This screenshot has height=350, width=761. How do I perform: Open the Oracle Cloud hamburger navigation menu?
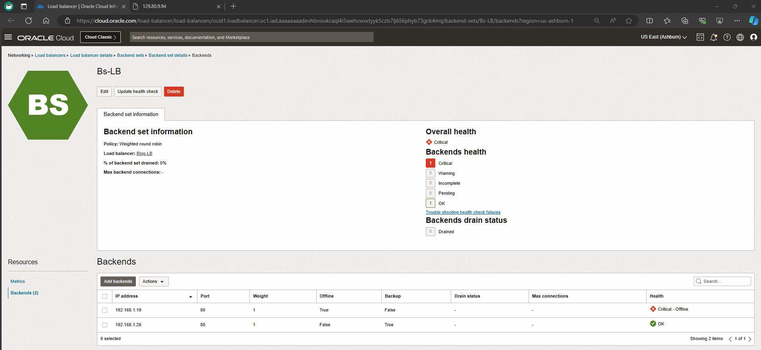(8, 37)
